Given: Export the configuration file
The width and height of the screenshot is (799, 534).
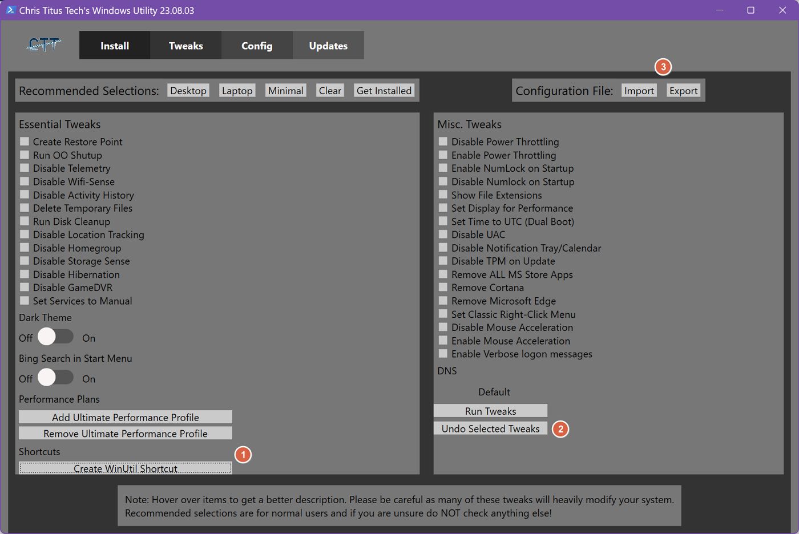Looking at the screenshot, I should click(x=684, y=91).
